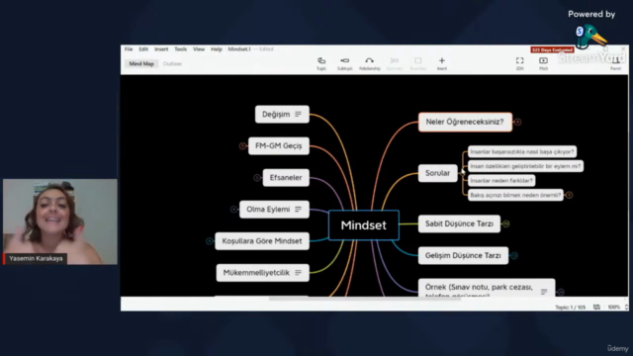
Task: Open the View menu
Action: (x=199, y=49)
